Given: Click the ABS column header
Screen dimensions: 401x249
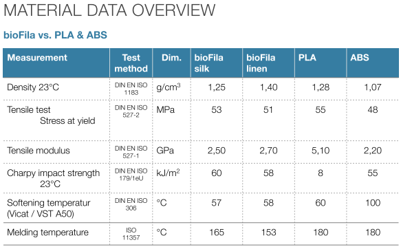Looking at the screenshot, I should pos(360,58).
